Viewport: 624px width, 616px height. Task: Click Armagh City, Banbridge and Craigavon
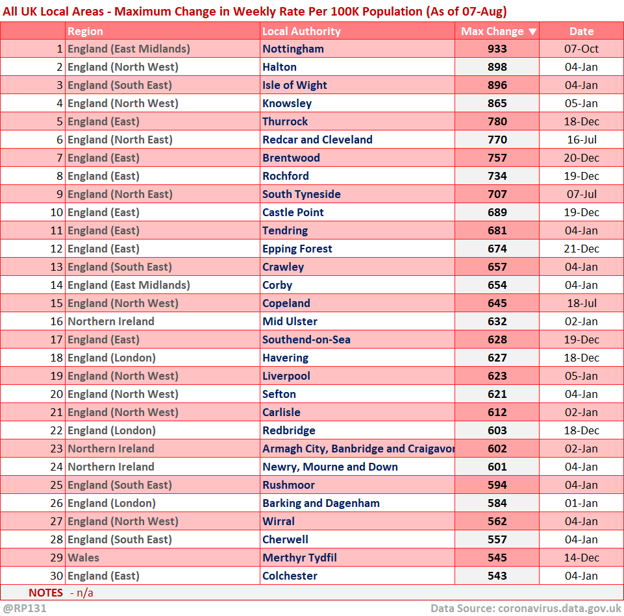pos(358,449)
